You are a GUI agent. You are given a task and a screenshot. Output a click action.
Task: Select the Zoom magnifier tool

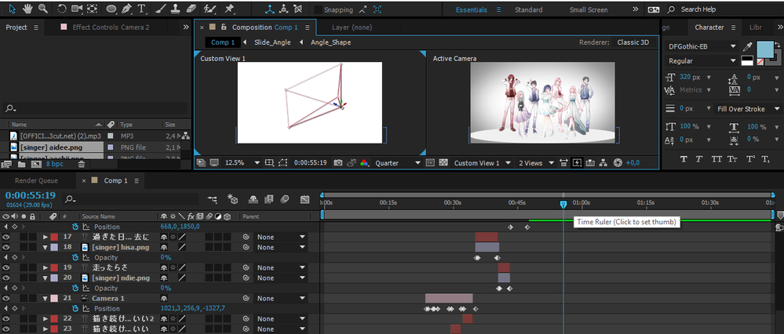click(43, 9)
